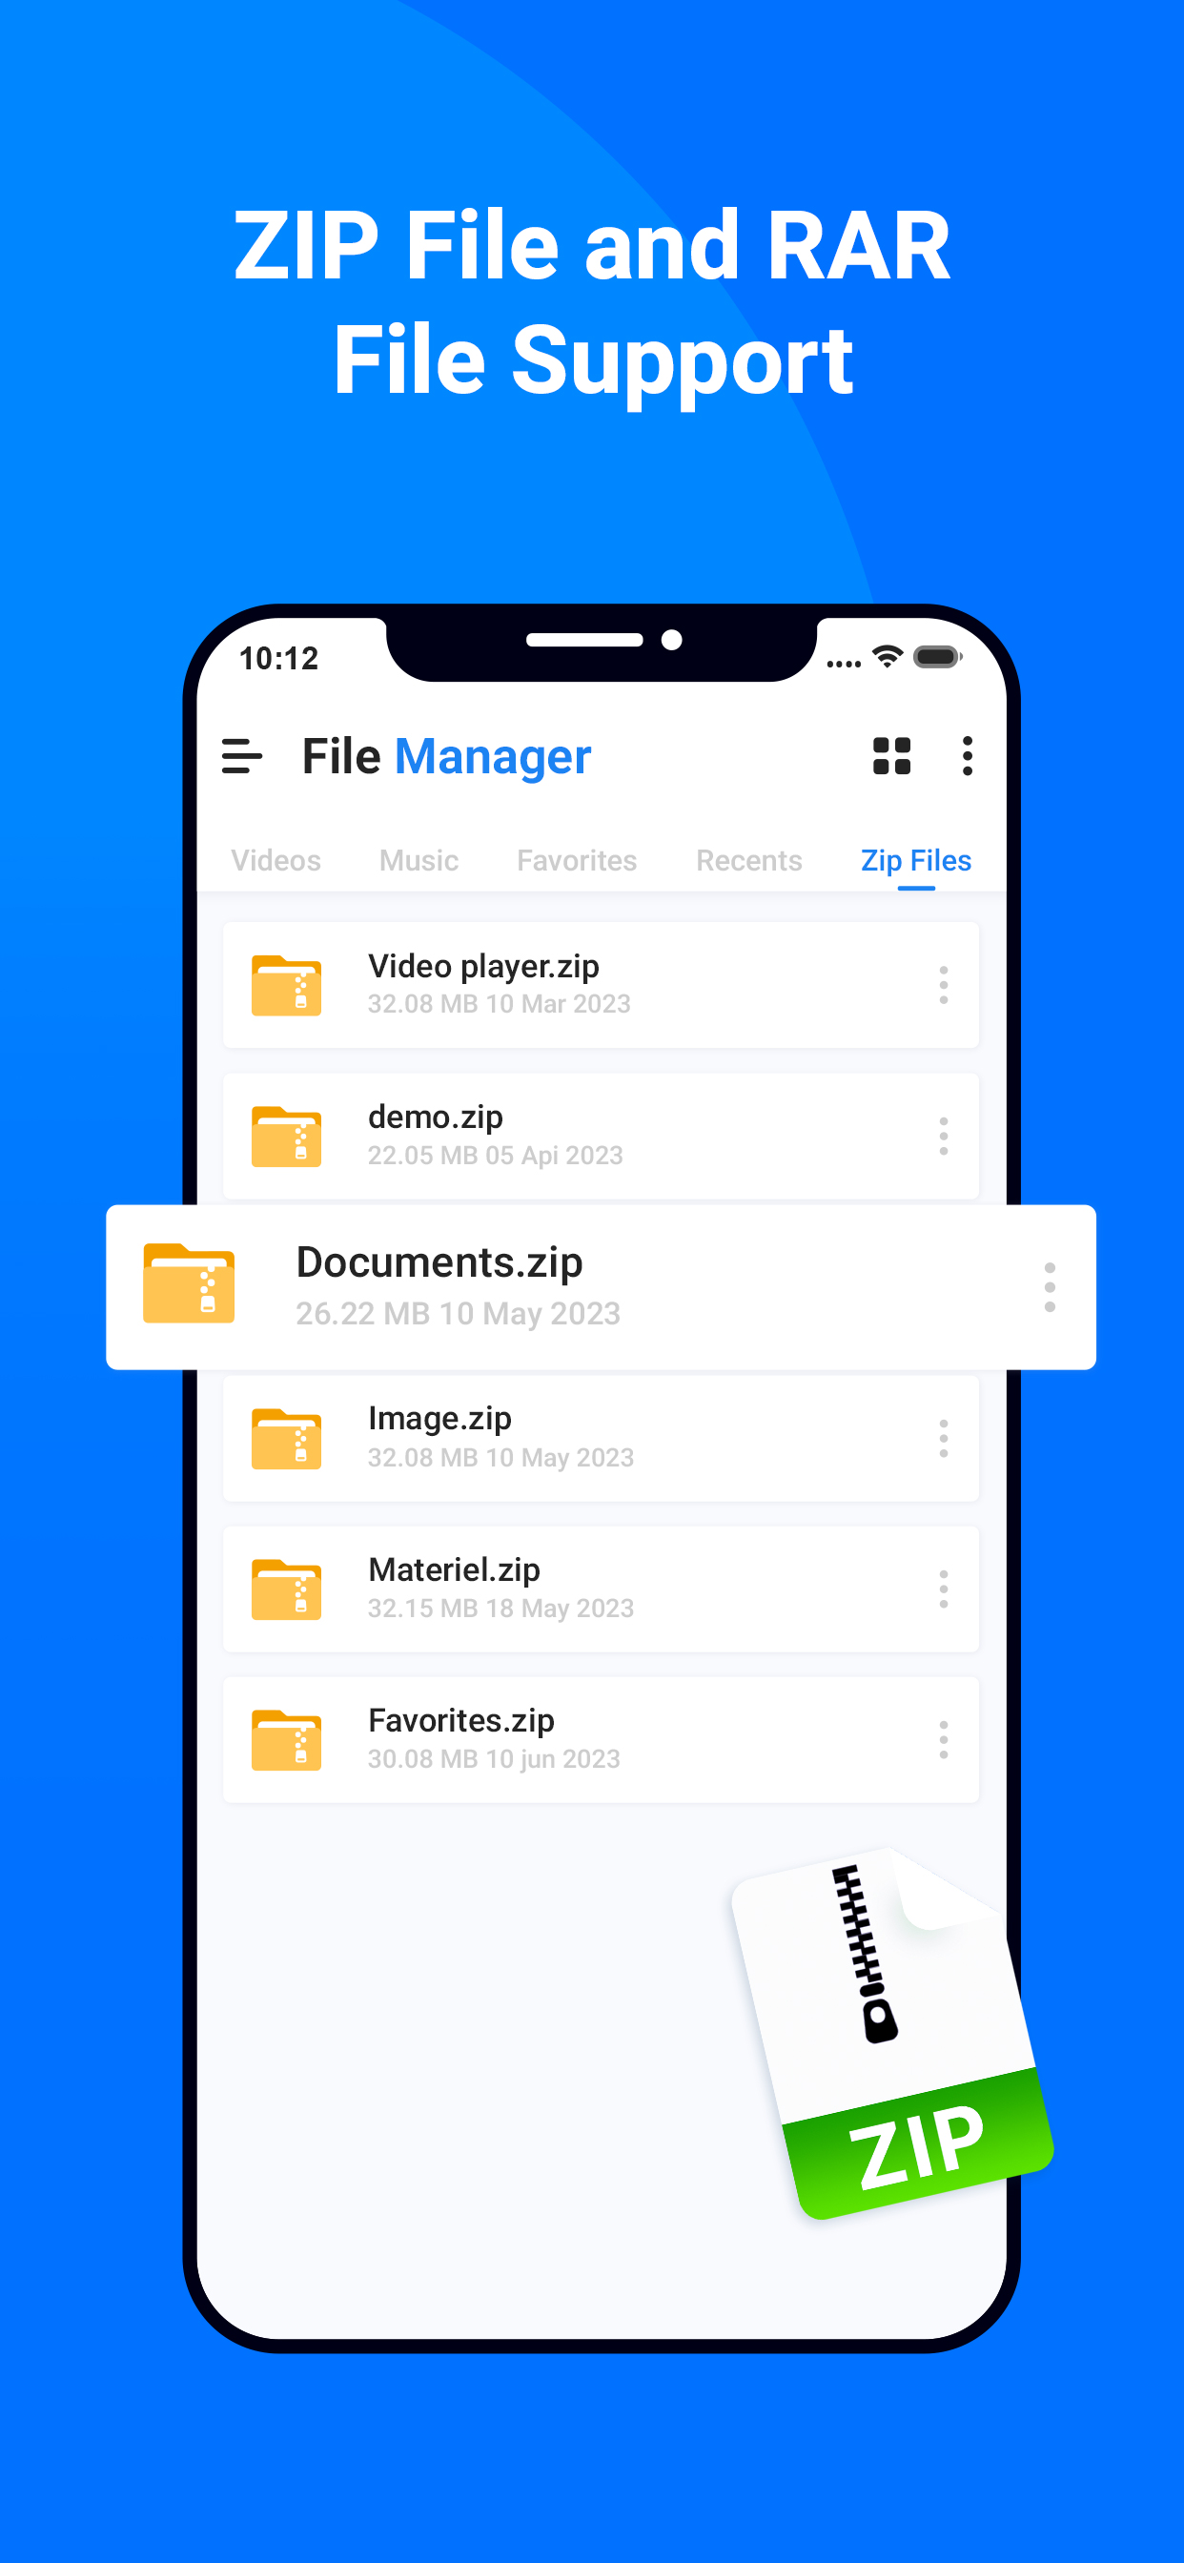Open options for Documents.zip
The width and height of the screenshot is (1184, 2563).
1050,1287
